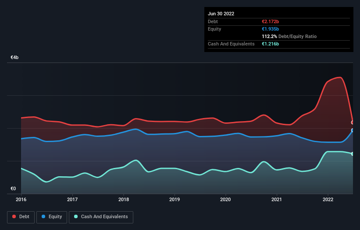This screenshot has height=230, width=360.
Task: Click the 2018 x-axis label
Action: coord(124,199)
